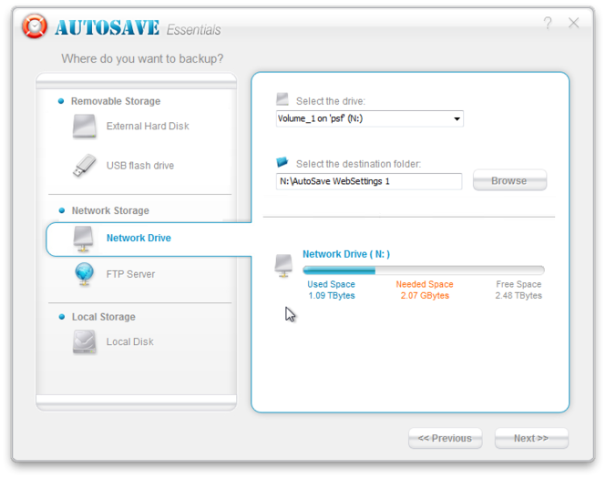
Task: Go back with the Previous button
Action: pyautogui.click(x=445, y=438)
